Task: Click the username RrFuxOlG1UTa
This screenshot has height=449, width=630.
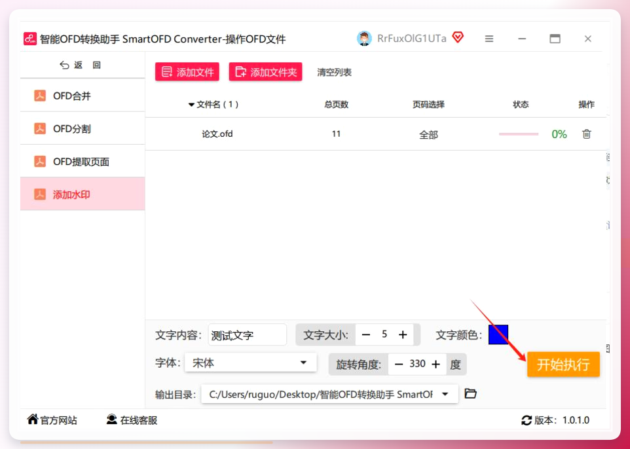Action: [x=412, y=39]
